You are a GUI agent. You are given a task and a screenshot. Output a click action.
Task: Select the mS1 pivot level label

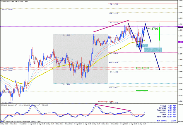[113, 63]
